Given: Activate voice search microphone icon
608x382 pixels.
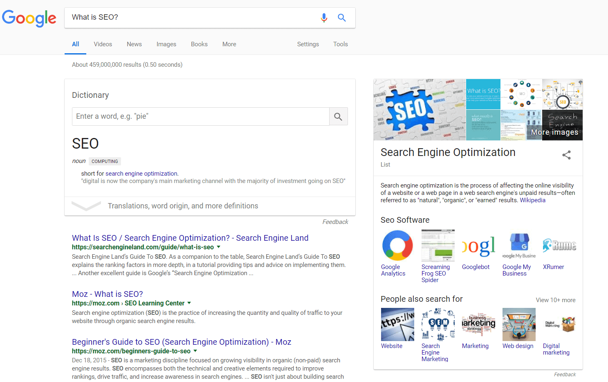Looking at the screenshot, I should (324, 18).
